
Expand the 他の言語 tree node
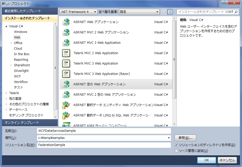tap(6, 99)
